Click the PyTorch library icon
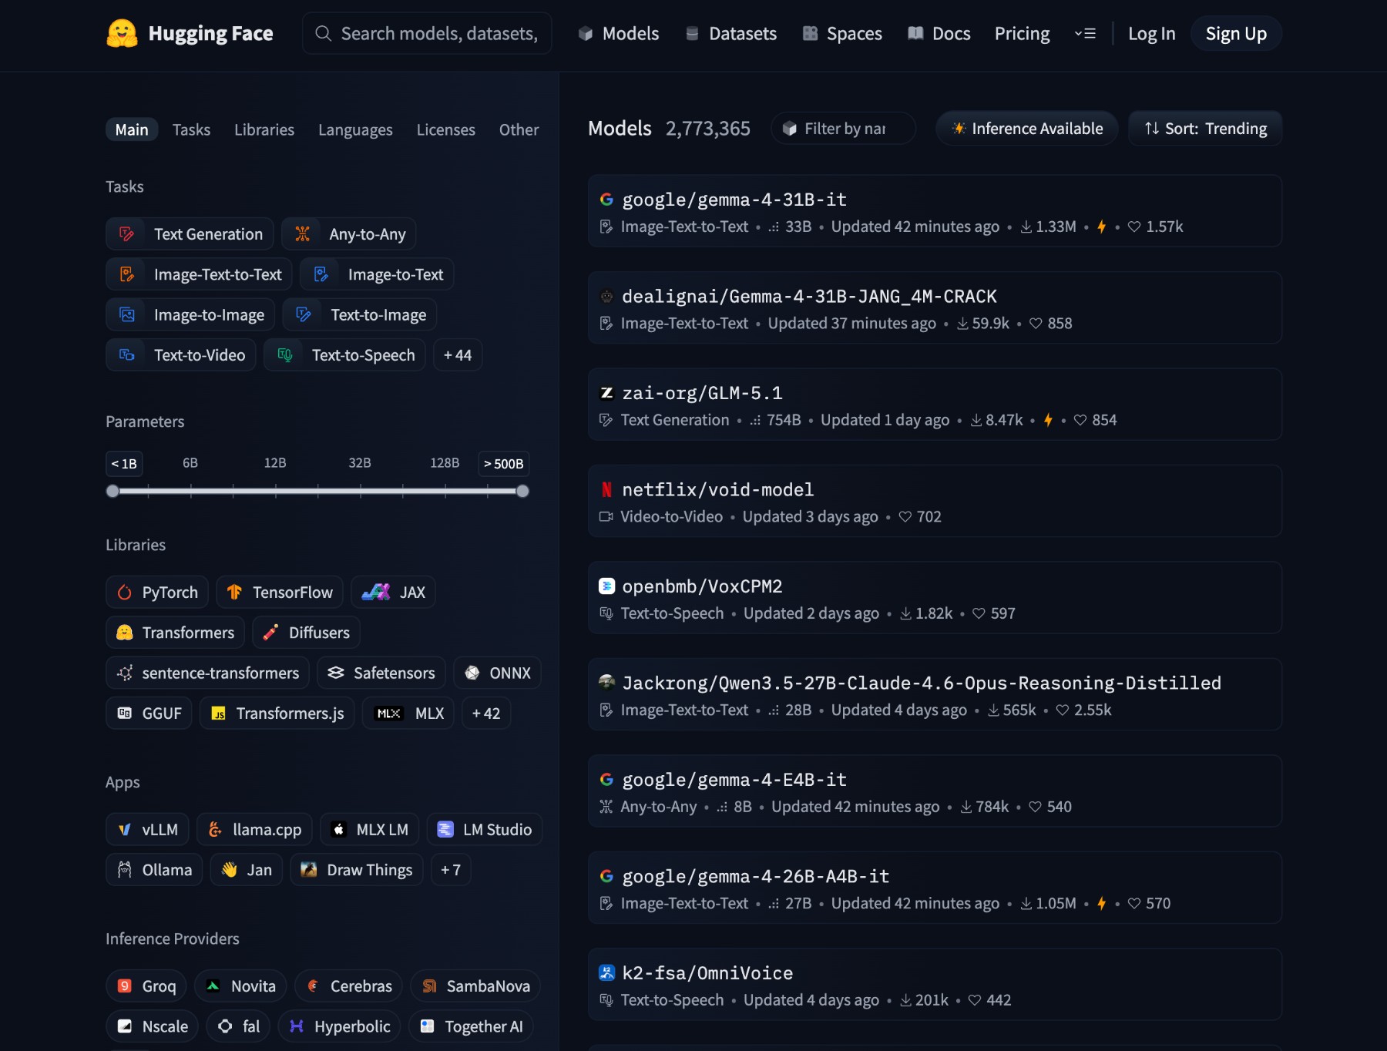Image resolution: width=1387 pixels, height=1051 pixels. pyautogui.click(x=125, y=593)
